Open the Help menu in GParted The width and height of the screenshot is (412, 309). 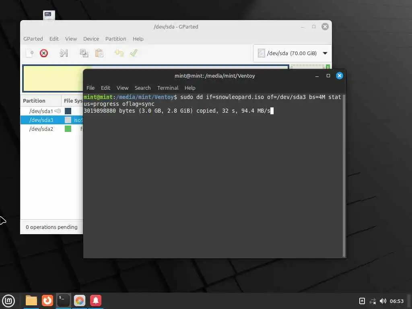pyautogui.click(x=138, y=39)
